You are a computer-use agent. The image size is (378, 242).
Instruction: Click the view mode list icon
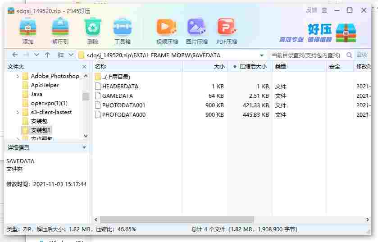pyautogui.click(x=60, y=55)
